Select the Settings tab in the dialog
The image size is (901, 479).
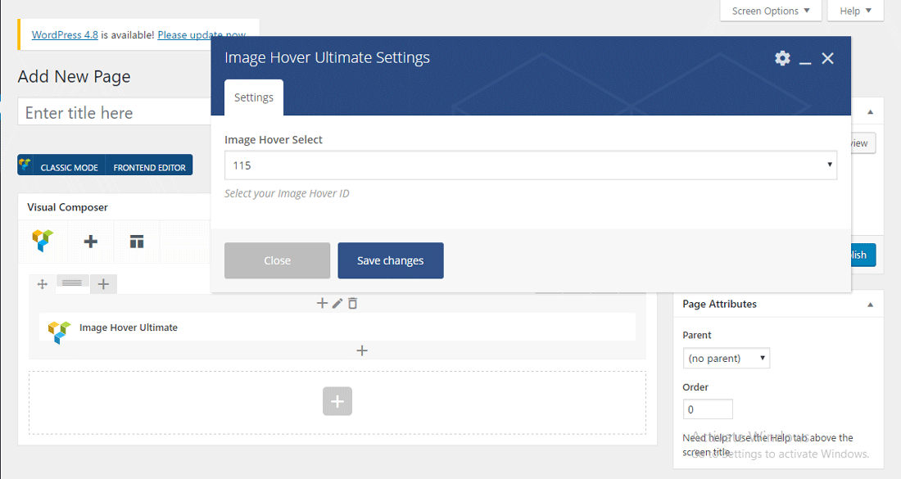coord(254,97)
